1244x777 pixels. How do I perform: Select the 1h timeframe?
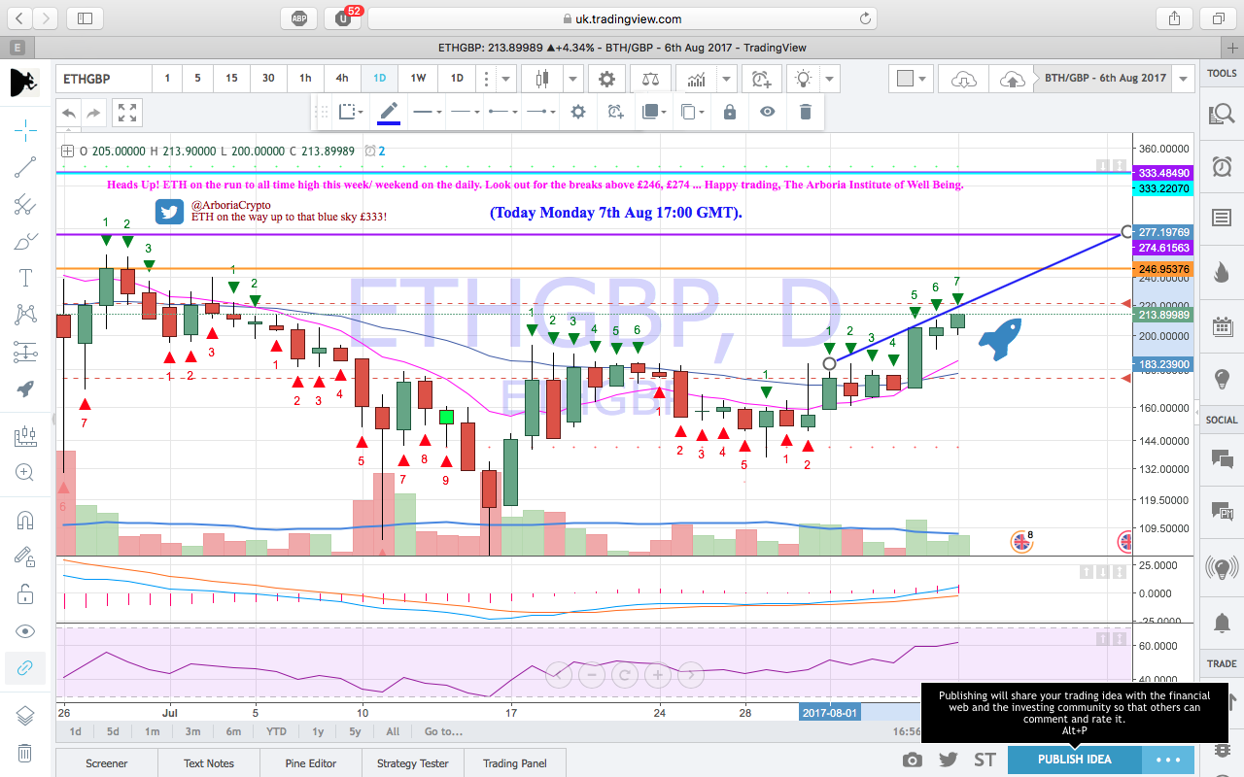tap(305, 79)
